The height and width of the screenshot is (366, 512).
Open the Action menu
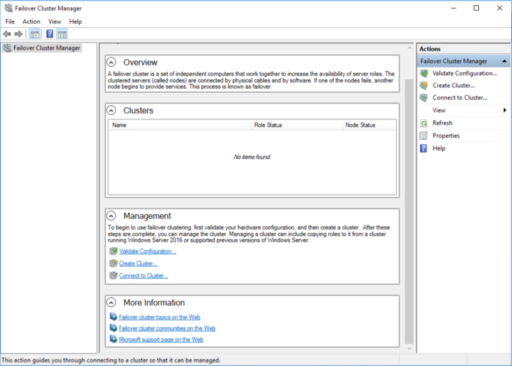tap(31, 21)
